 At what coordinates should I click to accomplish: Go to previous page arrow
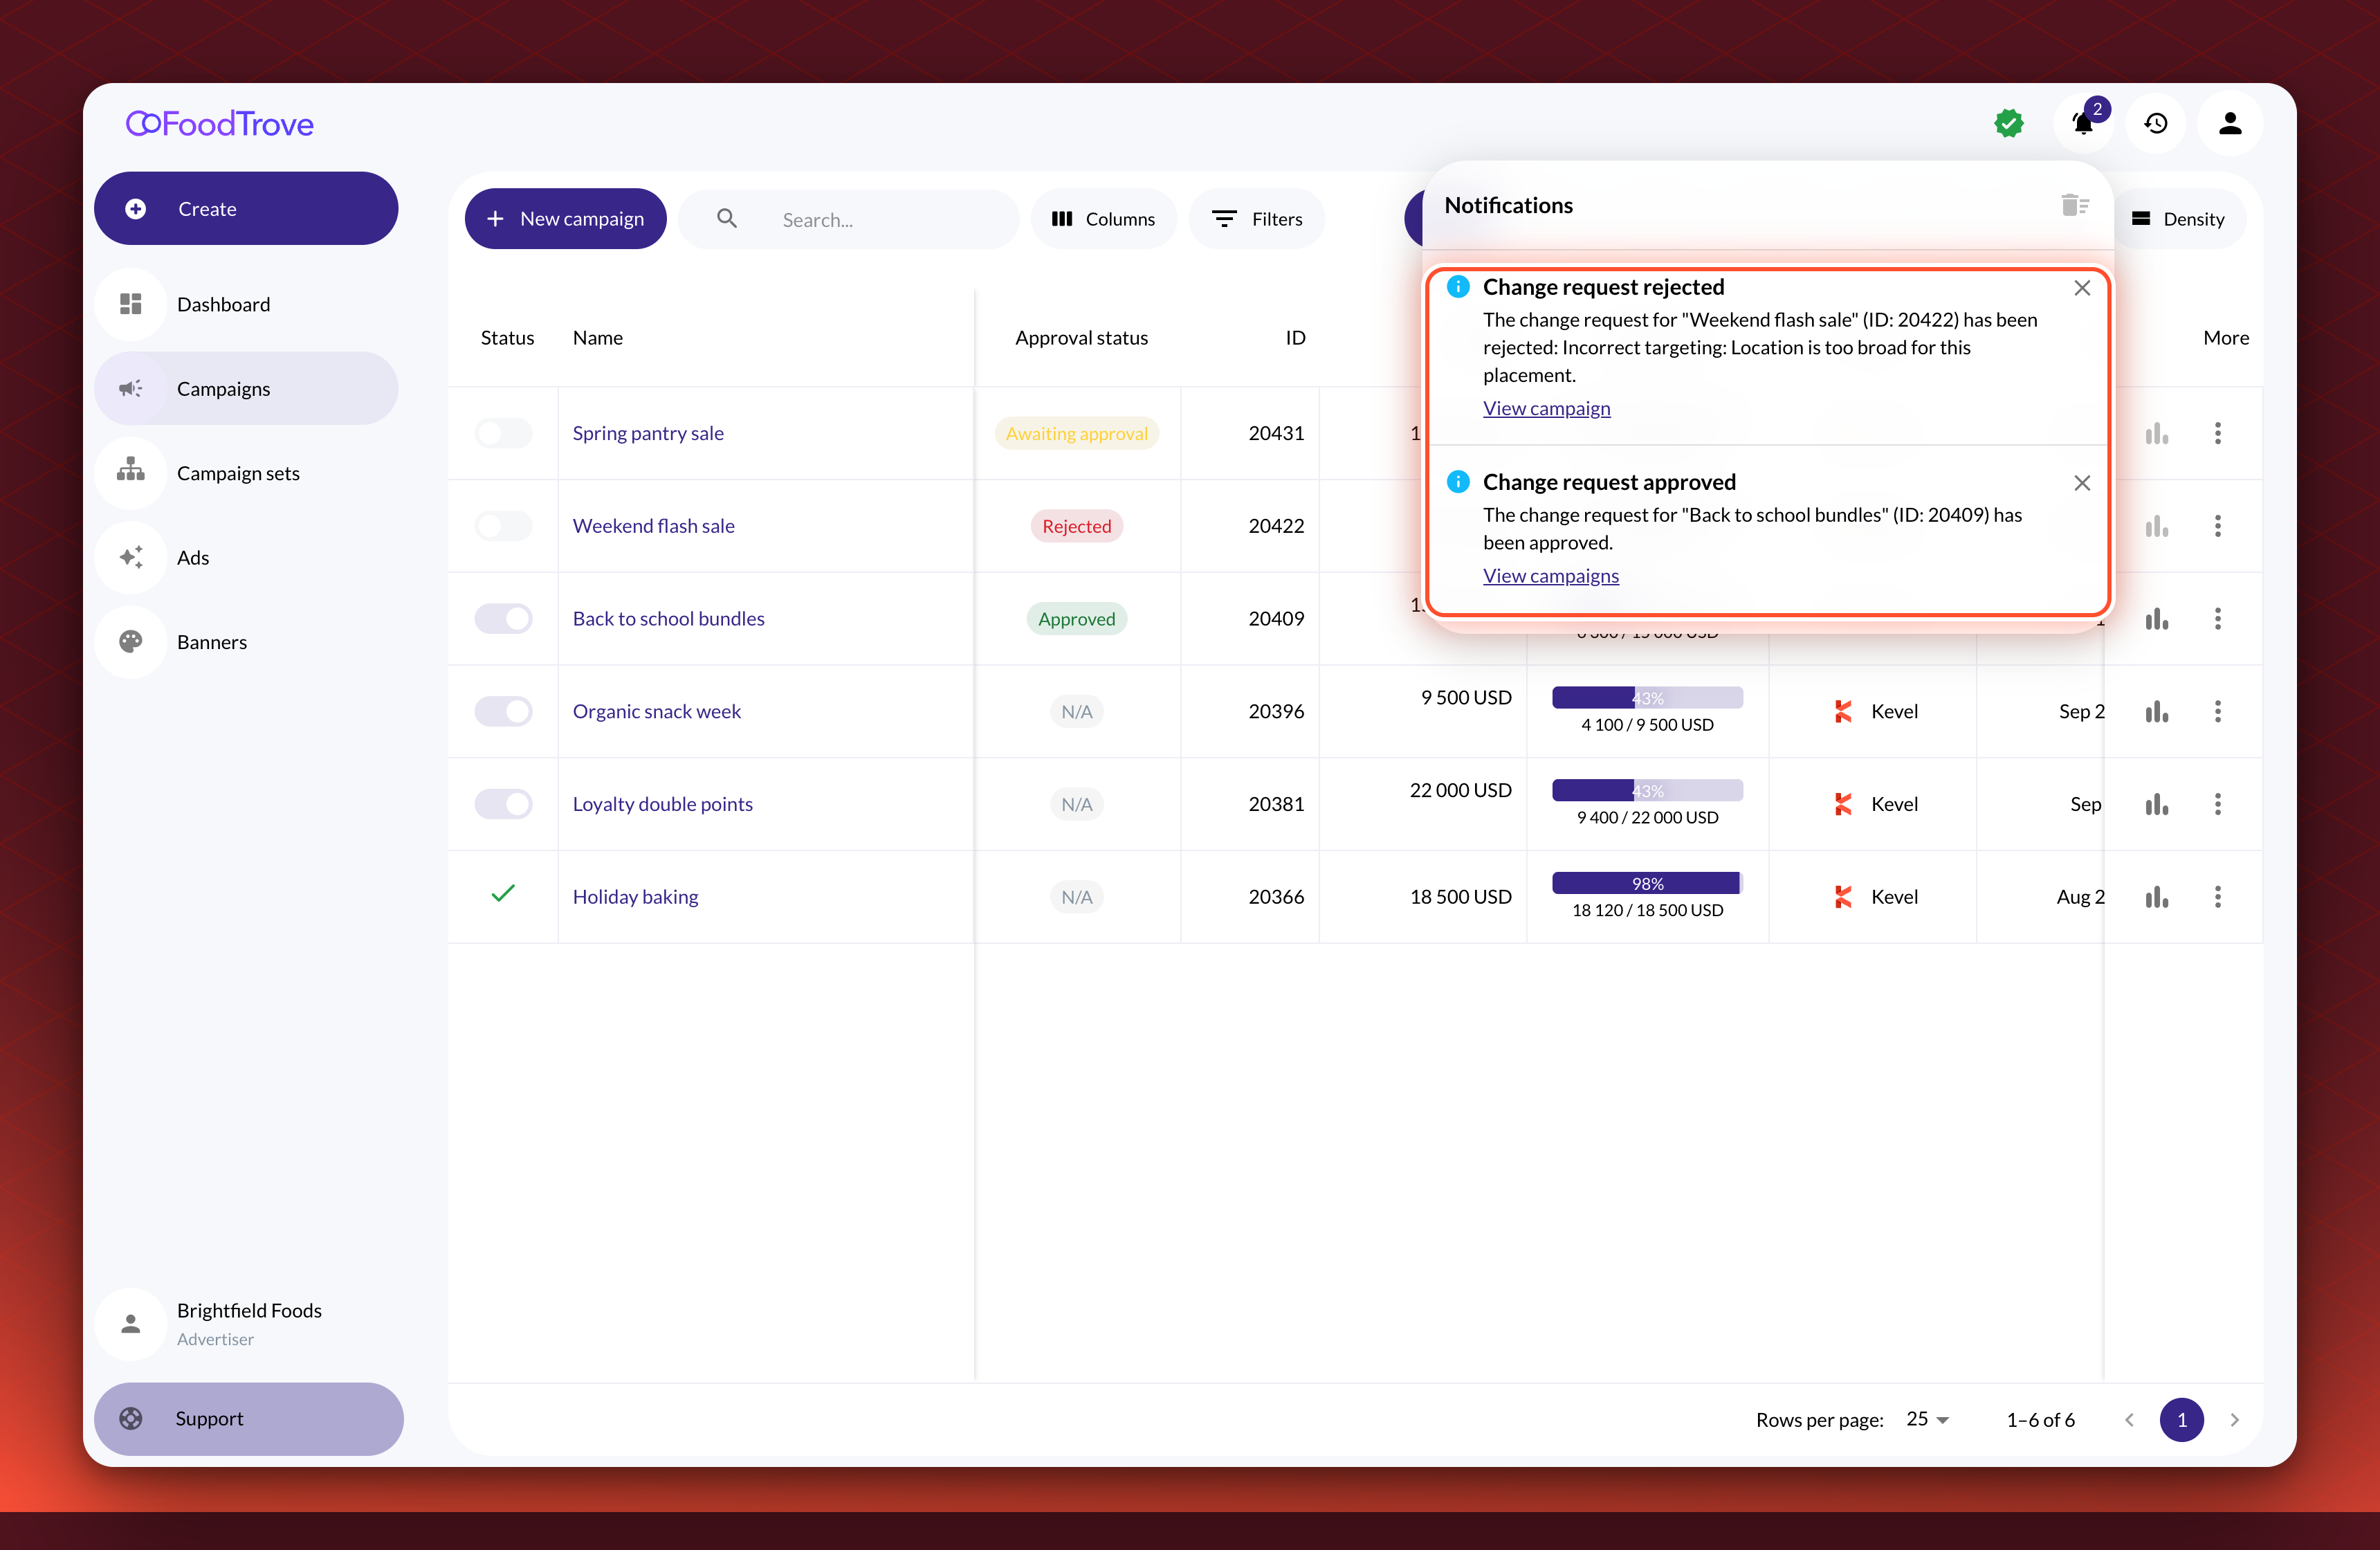coord(2129,1420)
